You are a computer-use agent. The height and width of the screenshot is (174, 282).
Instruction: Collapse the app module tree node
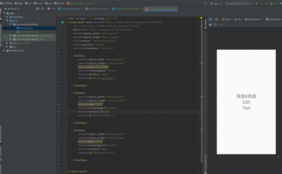coord(4,13)
